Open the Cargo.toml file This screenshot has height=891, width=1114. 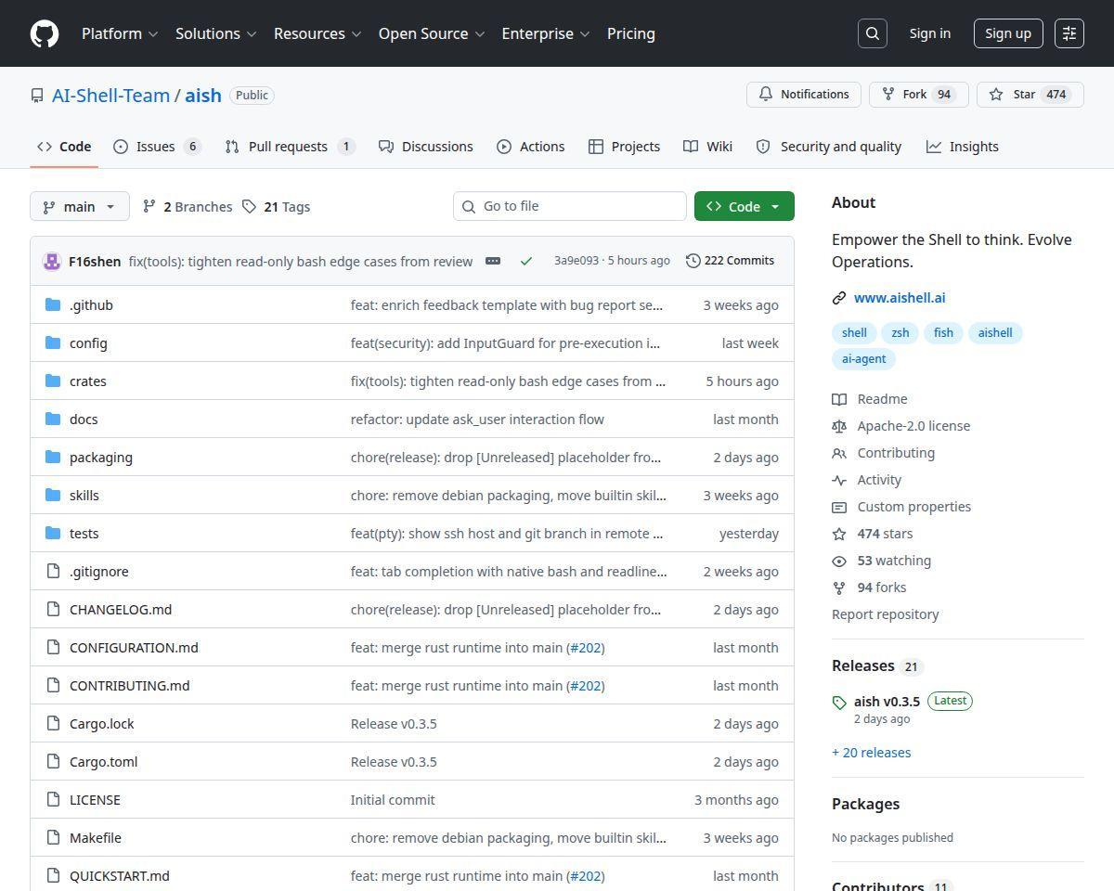(103, 762)
